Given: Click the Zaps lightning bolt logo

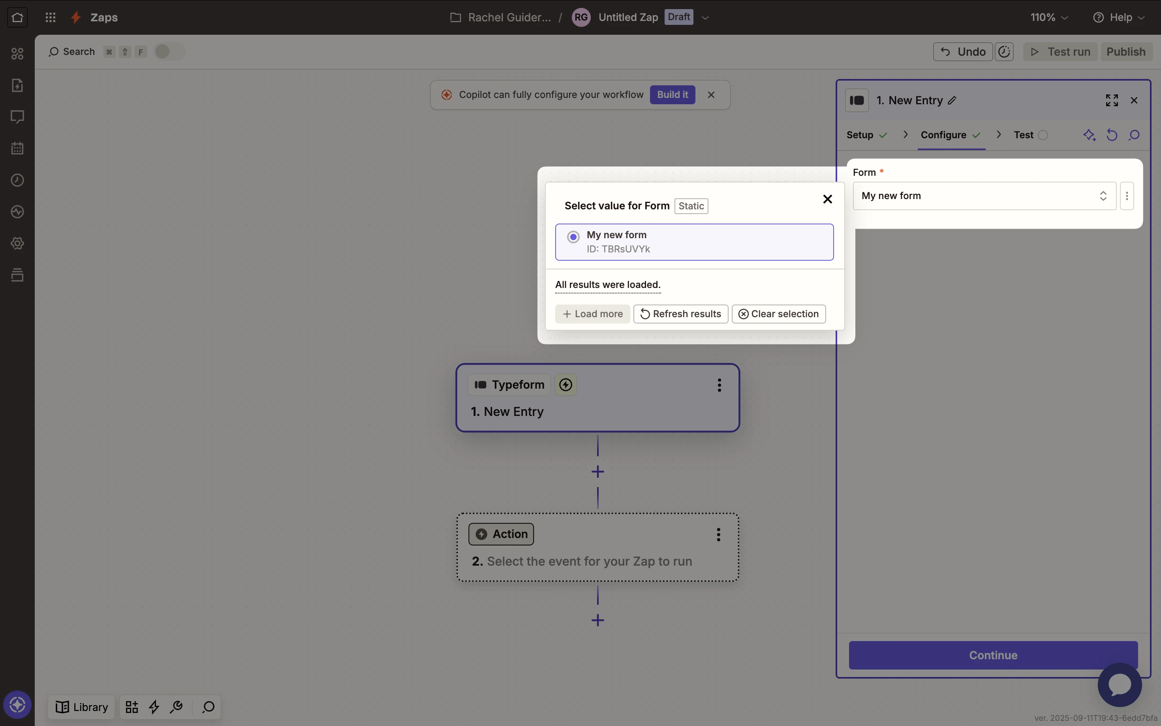Looking at the screenshot, I should click(76, 17).
